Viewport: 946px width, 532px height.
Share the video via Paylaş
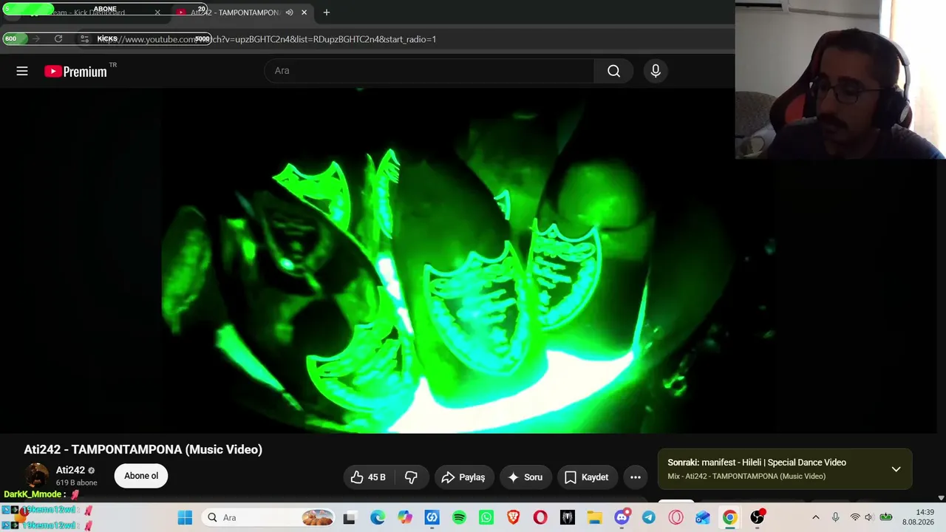464,477
